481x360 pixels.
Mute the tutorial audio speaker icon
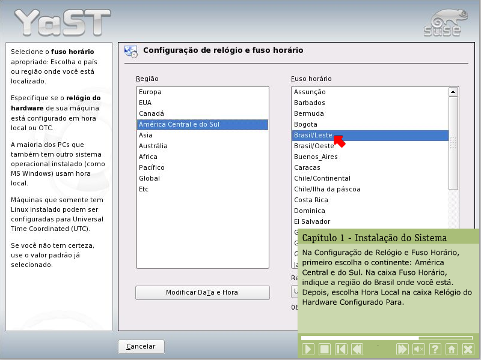click(419, 349)
